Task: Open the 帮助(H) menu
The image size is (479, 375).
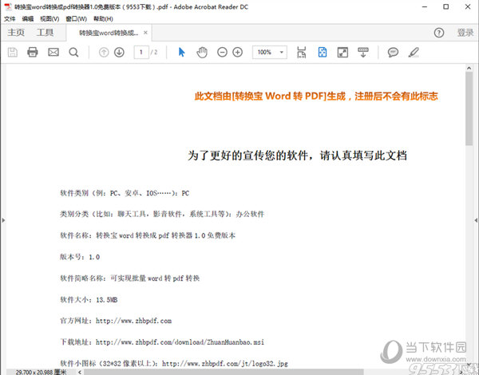Action: pos(103,19)
